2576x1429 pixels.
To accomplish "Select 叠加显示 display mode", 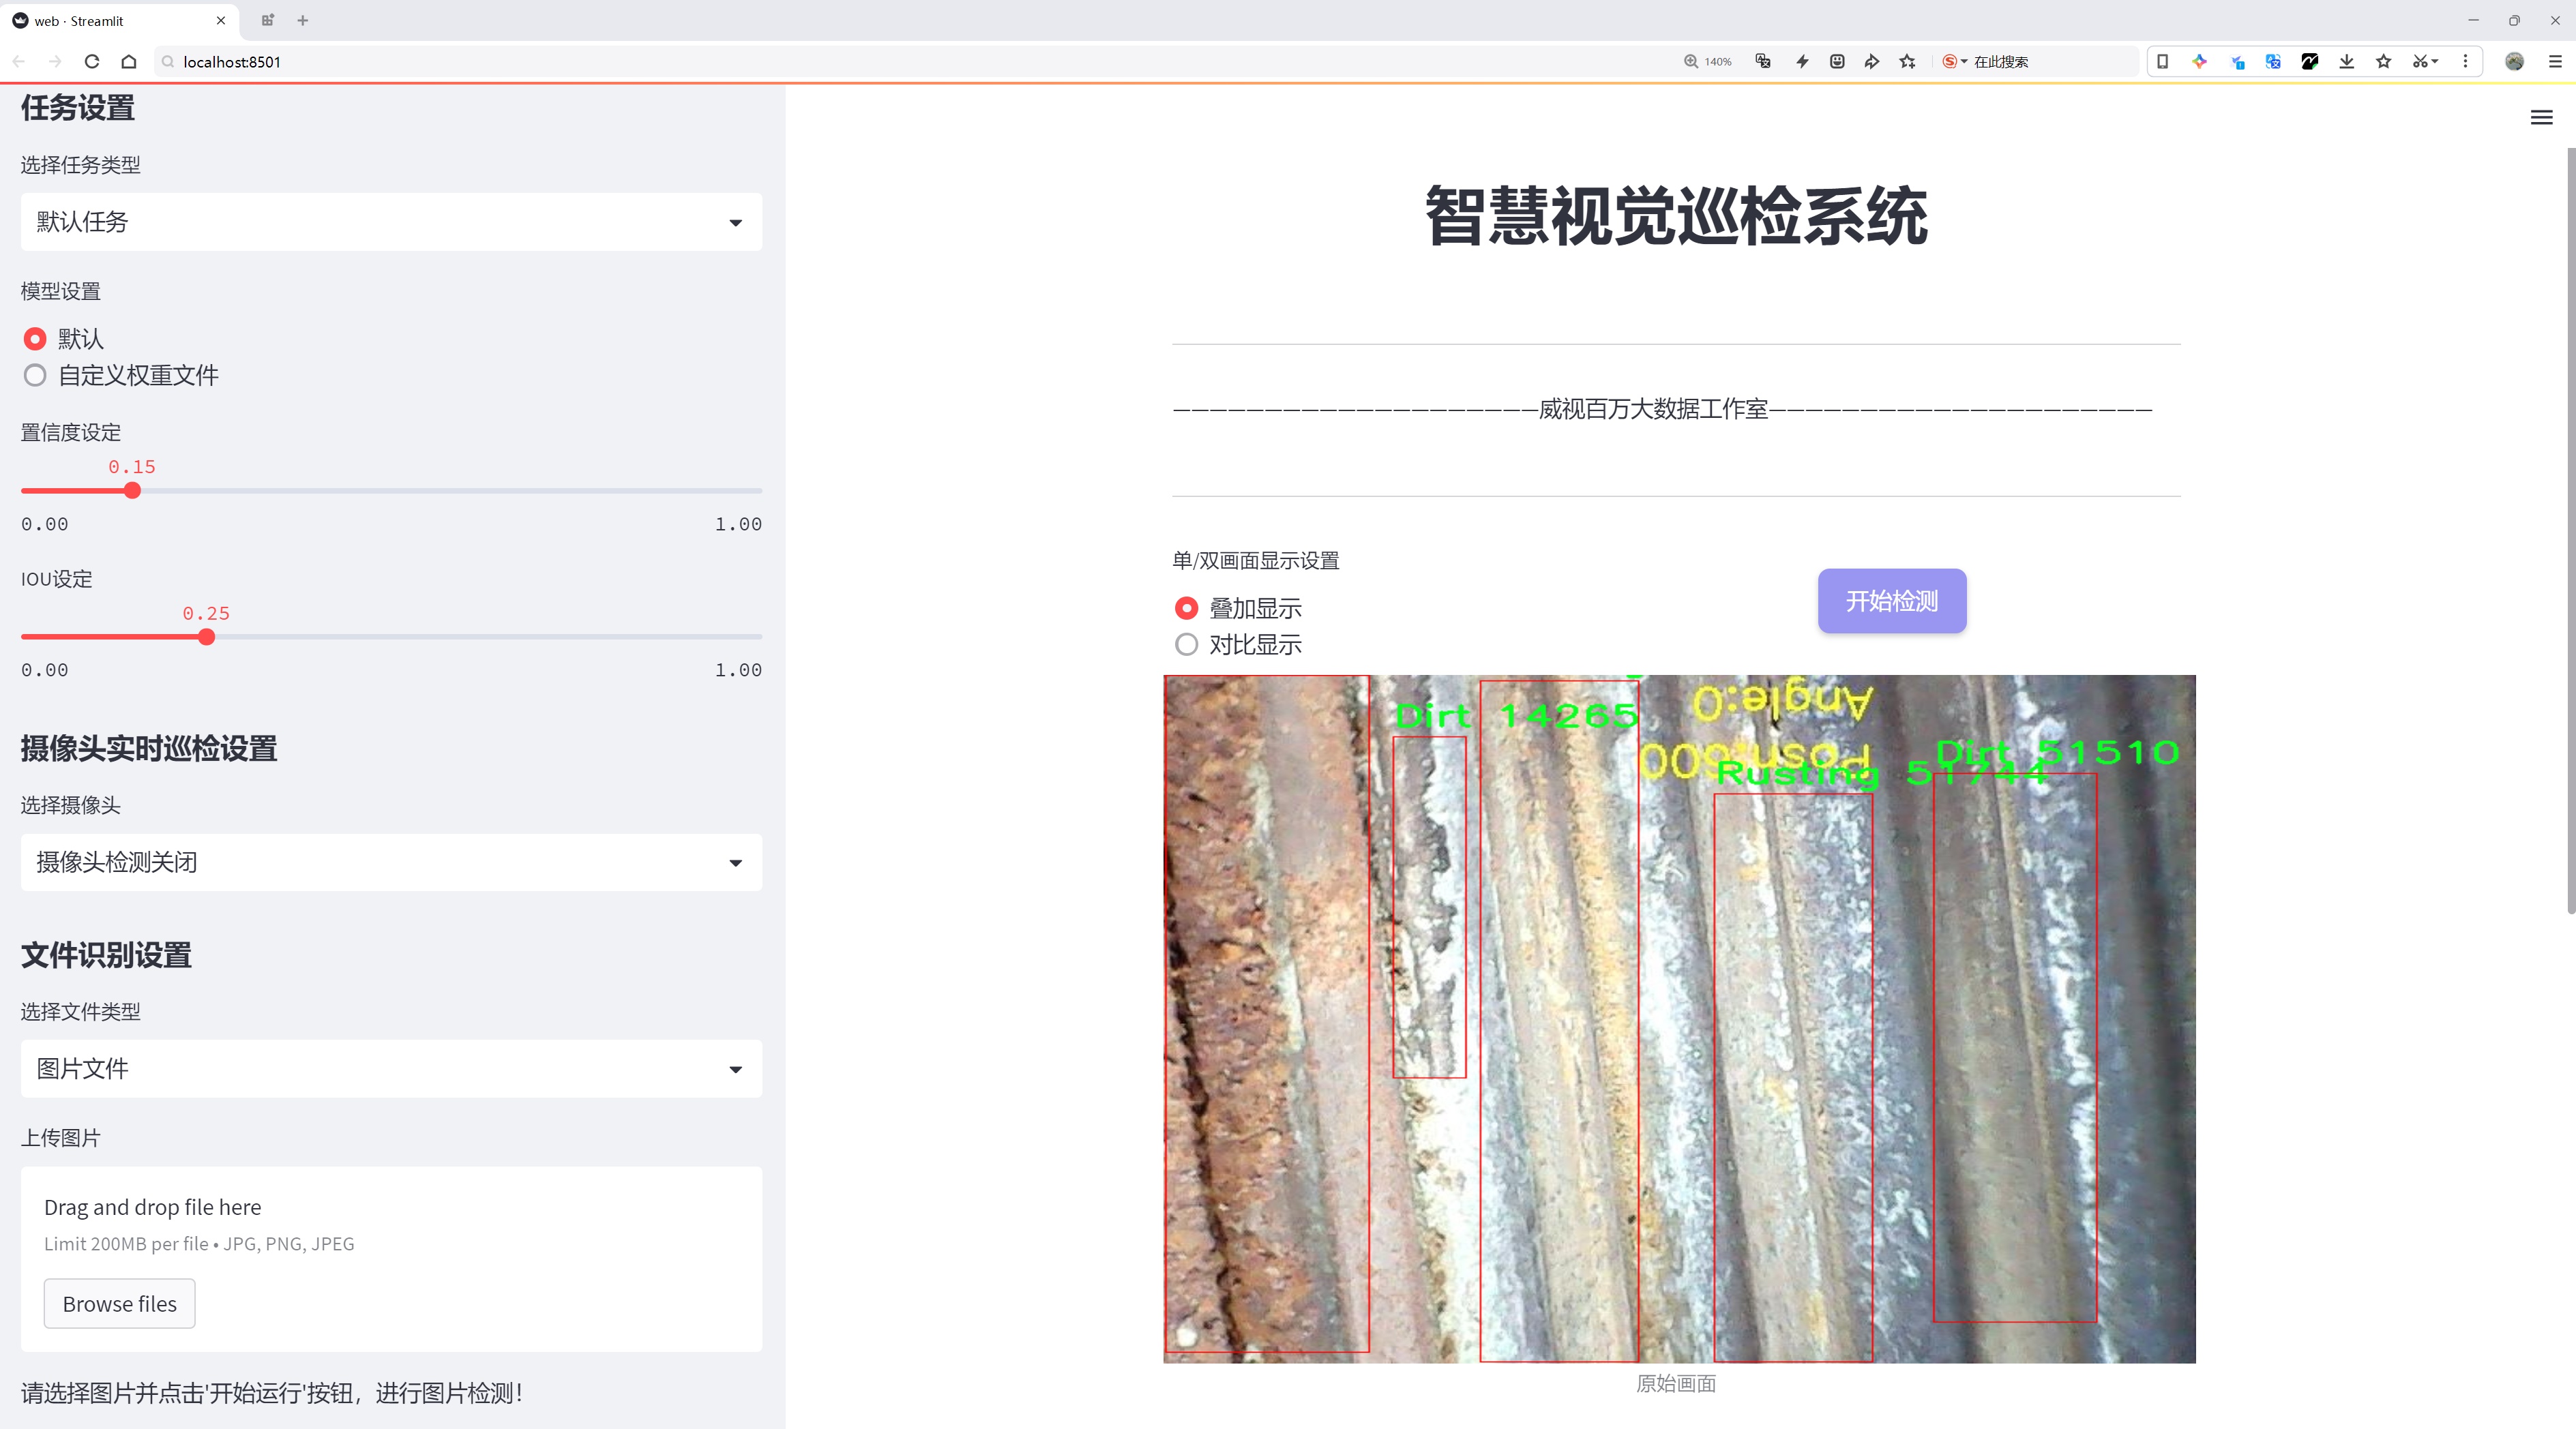I will point(1186,607).
